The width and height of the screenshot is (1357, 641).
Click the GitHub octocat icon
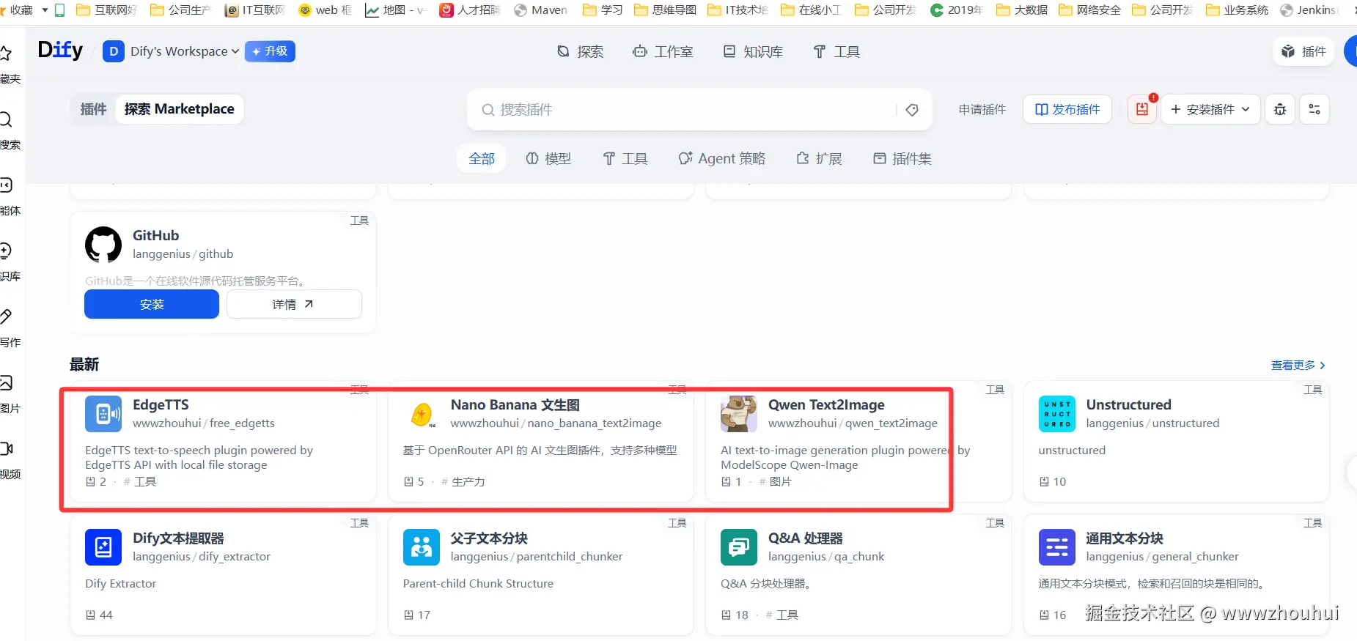click(x=103, y=245)
